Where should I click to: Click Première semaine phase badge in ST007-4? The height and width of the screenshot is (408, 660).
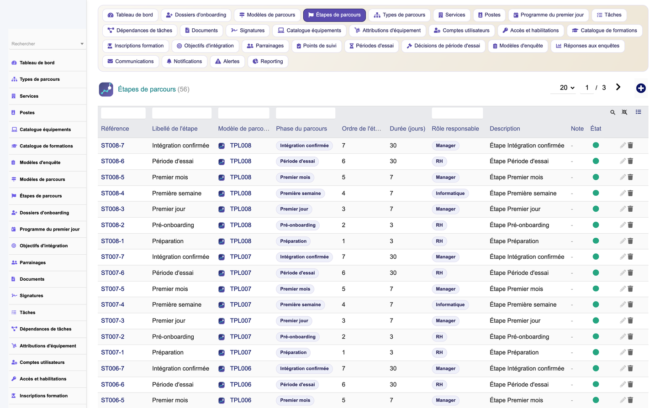click(x=300, y=305)
